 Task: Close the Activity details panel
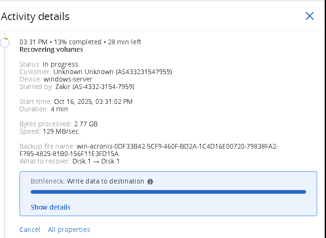[x=310, y=16]
